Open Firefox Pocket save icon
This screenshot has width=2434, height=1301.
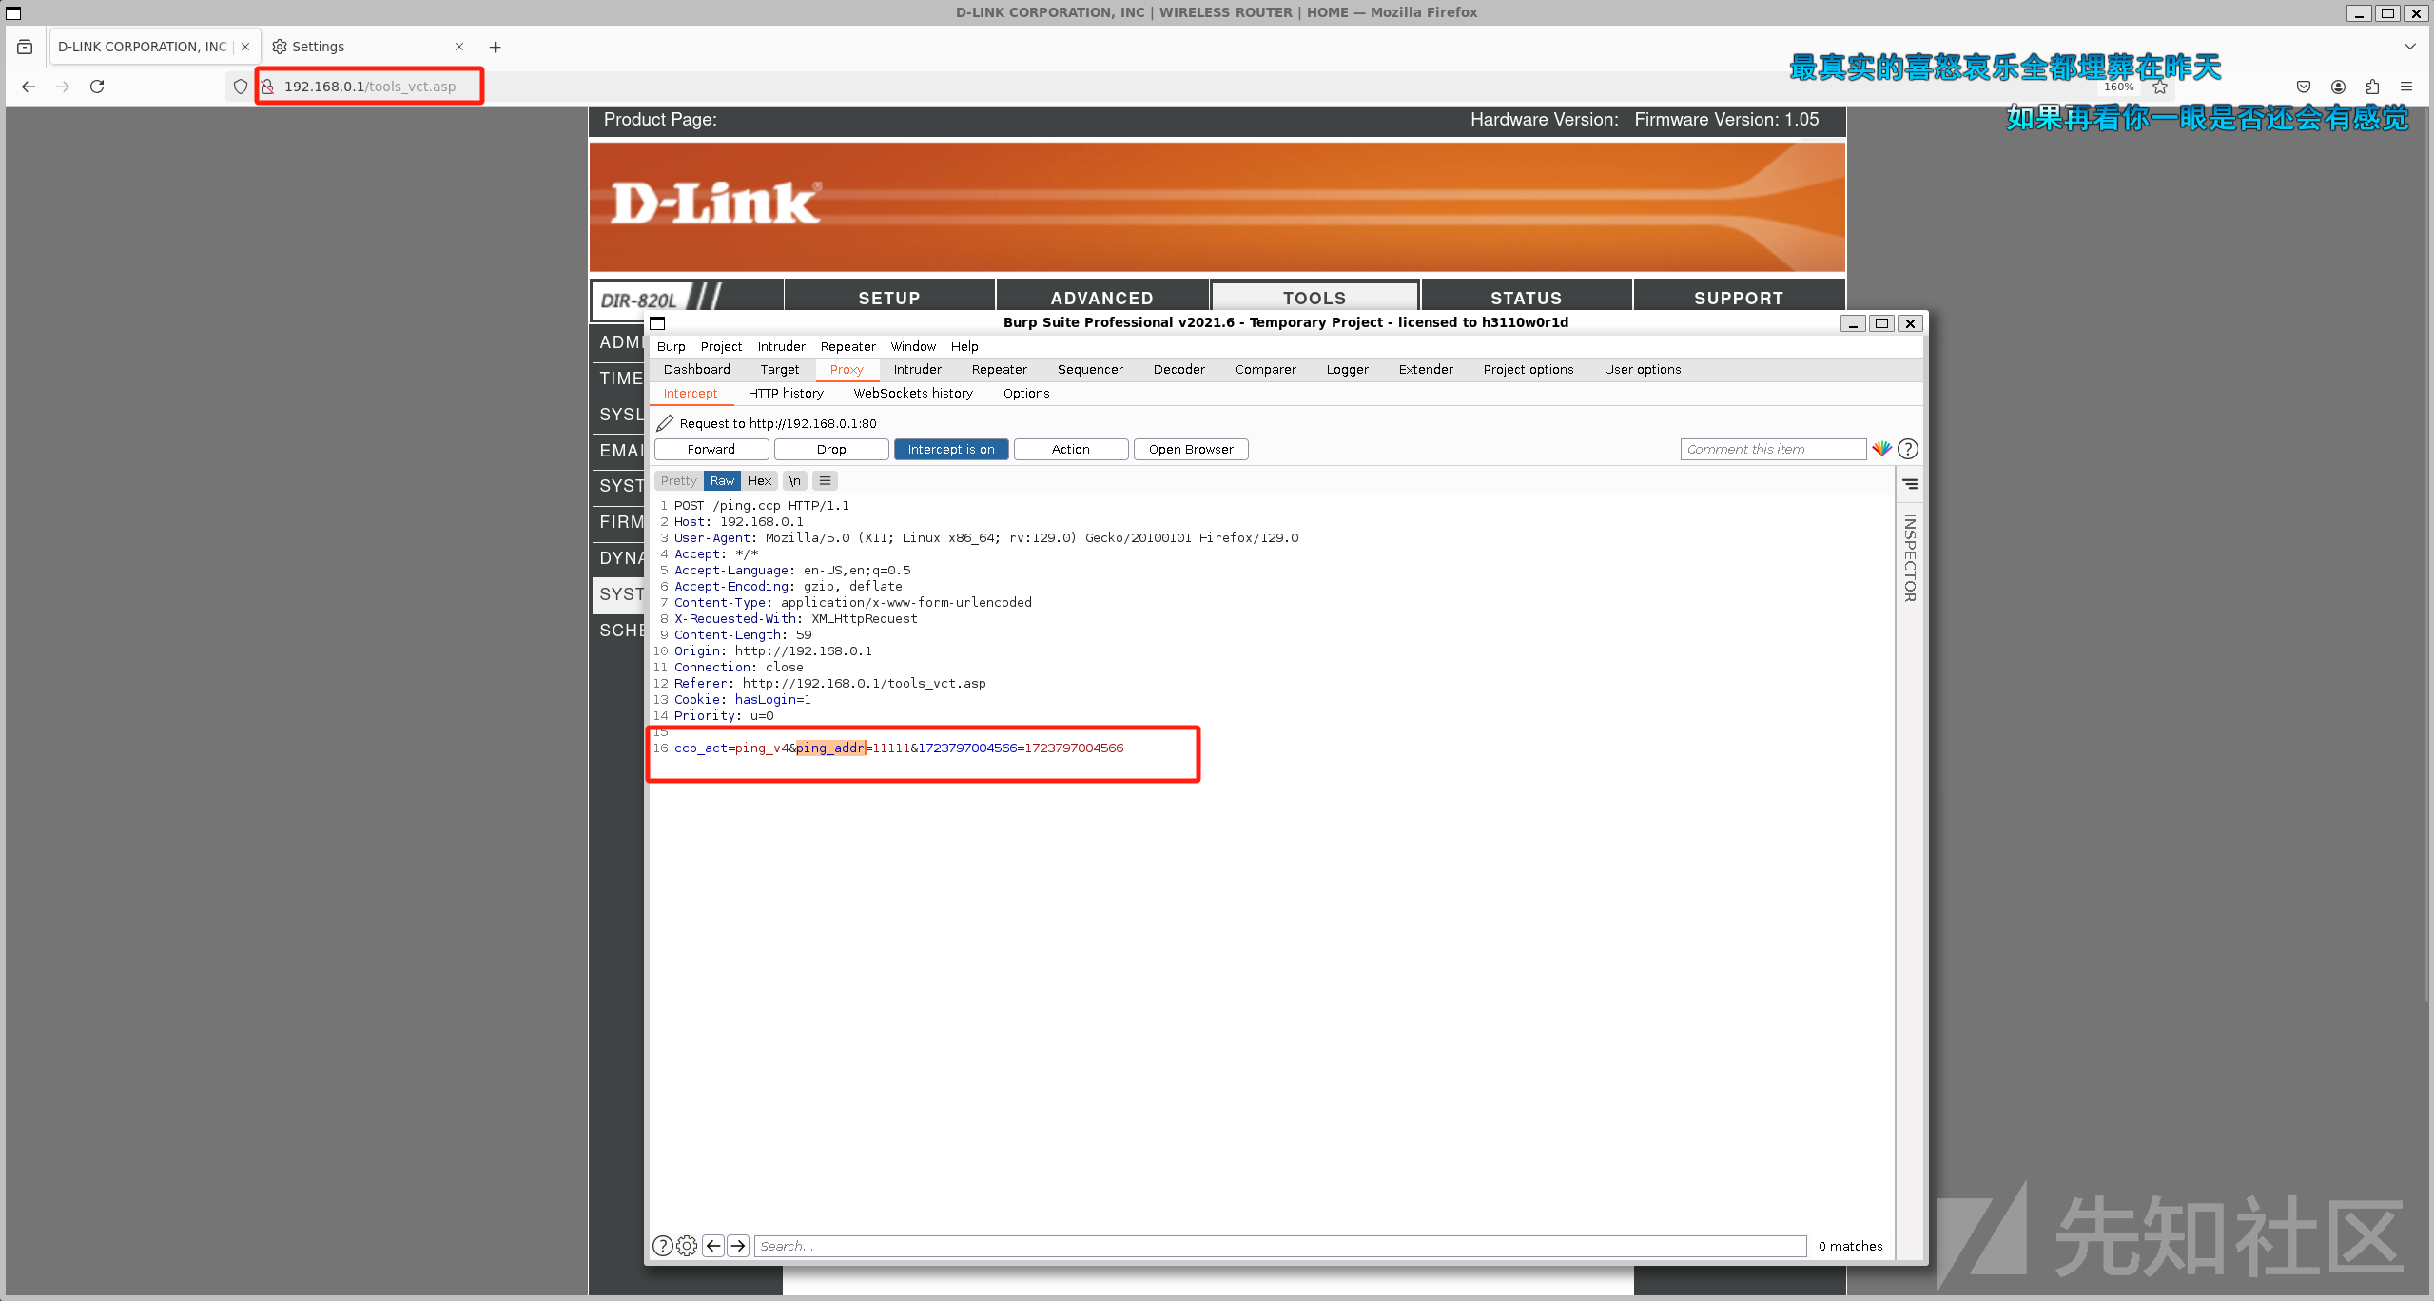click(x=2304, y=87)
